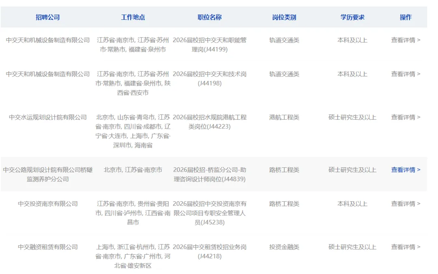The width and height of the screenshot is (438, 274).
Task: Click 硕士研究生及以上 in the J44223 row
Action: pyautogui.click(x=352, y=117)
